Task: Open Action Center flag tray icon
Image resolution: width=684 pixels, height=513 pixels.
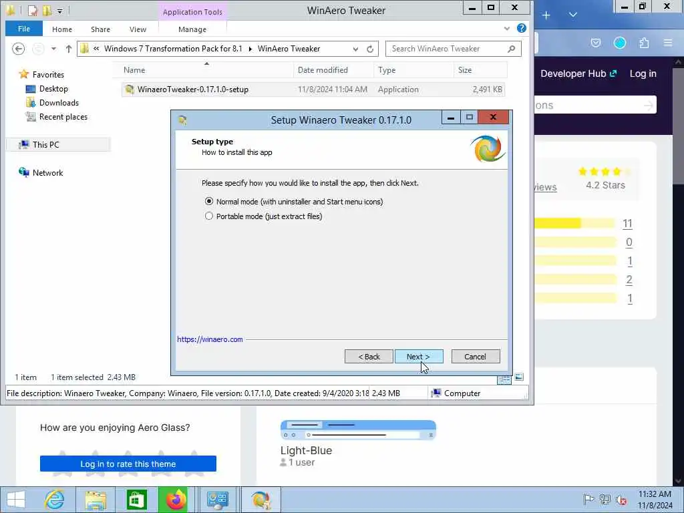Action: pos(588,500)
